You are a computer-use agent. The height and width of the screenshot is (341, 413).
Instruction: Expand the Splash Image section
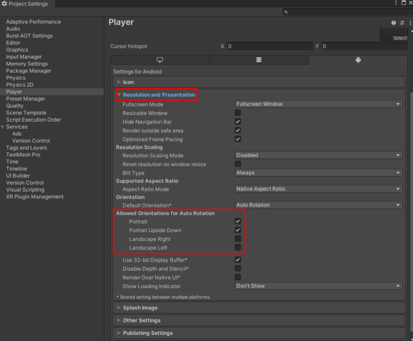click(x=259, y=308)
